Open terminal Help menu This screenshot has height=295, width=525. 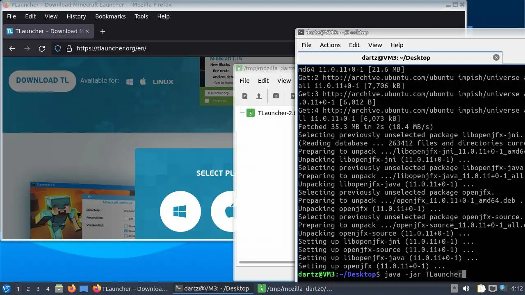click(397, 45)
